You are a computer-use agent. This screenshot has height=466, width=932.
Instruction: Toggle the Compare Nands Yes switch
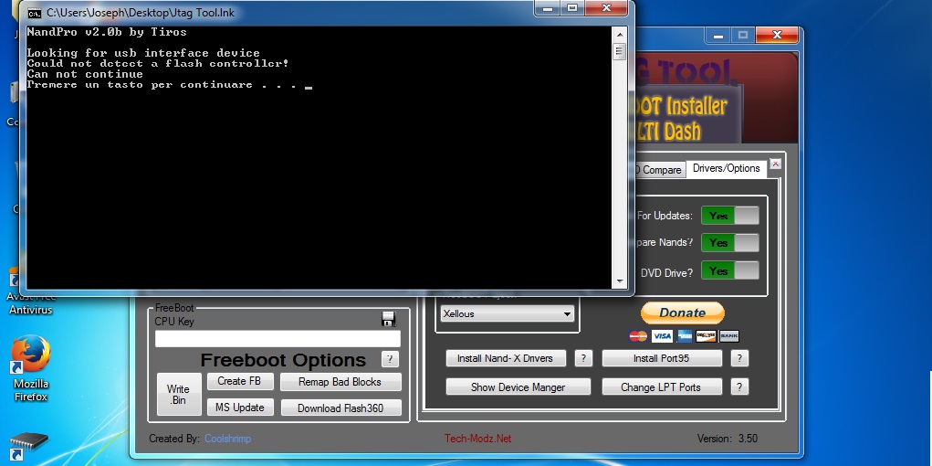729,243
